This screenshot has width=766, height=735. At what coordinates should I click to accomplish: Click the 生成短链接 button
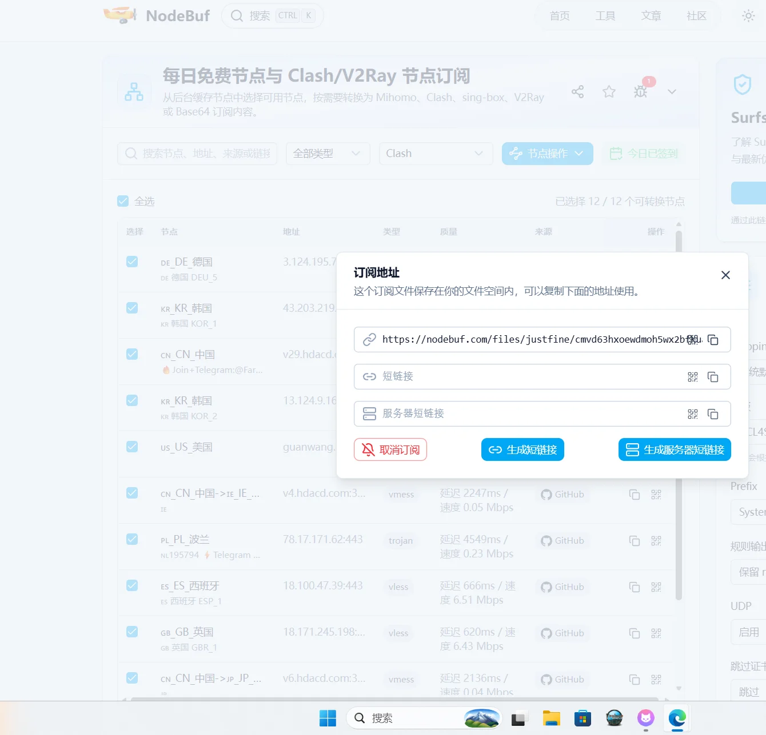pos(522,449)
